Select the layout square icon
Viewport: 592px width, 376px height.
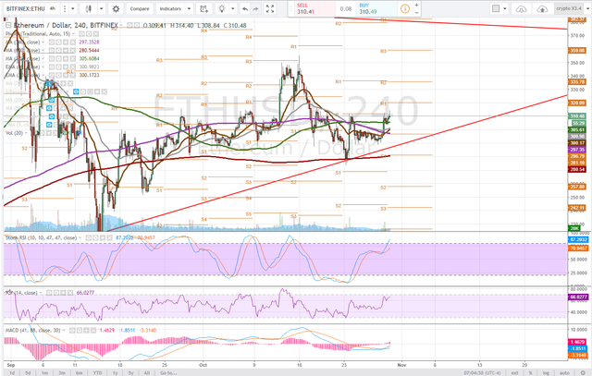click(x=496, y=8)
